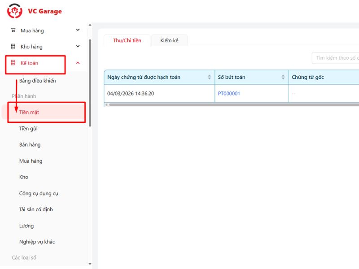Click the Mua hàng shopping cart icon

[13, 30]
